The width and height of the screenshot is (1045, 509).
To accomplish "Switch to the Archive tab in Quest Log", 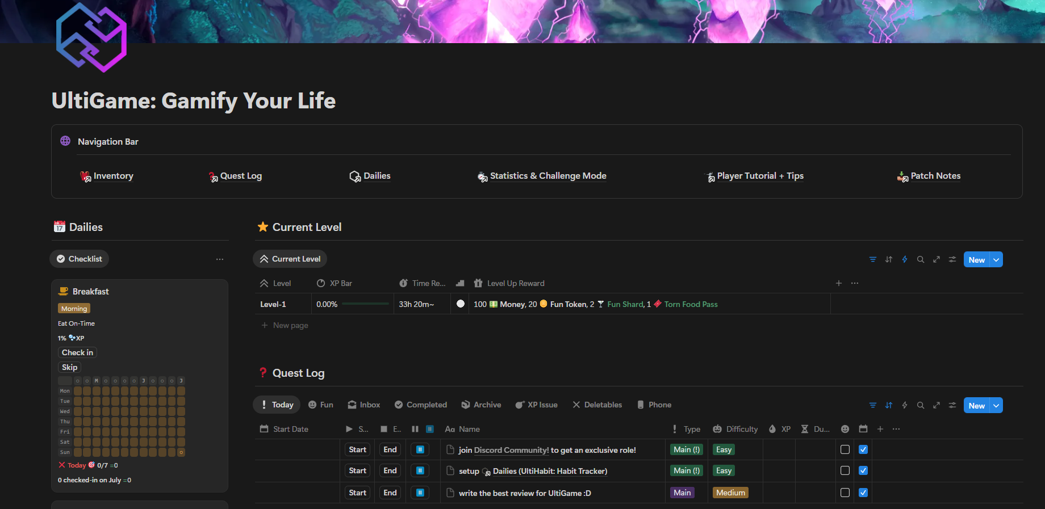I will (x=481, y=405).
